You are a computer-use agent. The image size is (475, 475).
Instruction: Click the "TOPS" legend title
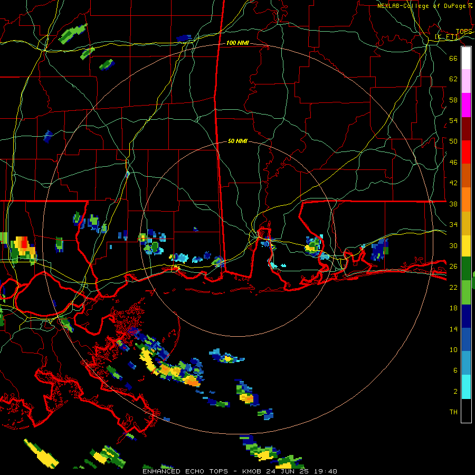464,32
